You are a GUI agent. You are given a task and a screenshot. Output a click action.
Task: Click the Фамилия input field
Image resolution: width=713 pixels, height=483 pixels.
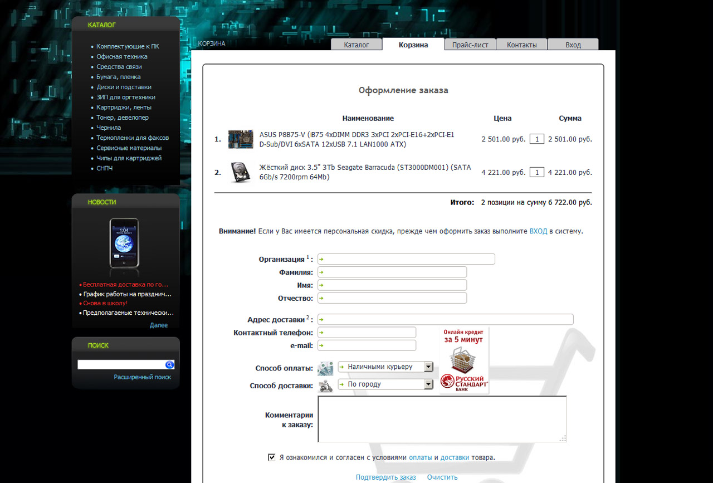pos(392,272)
